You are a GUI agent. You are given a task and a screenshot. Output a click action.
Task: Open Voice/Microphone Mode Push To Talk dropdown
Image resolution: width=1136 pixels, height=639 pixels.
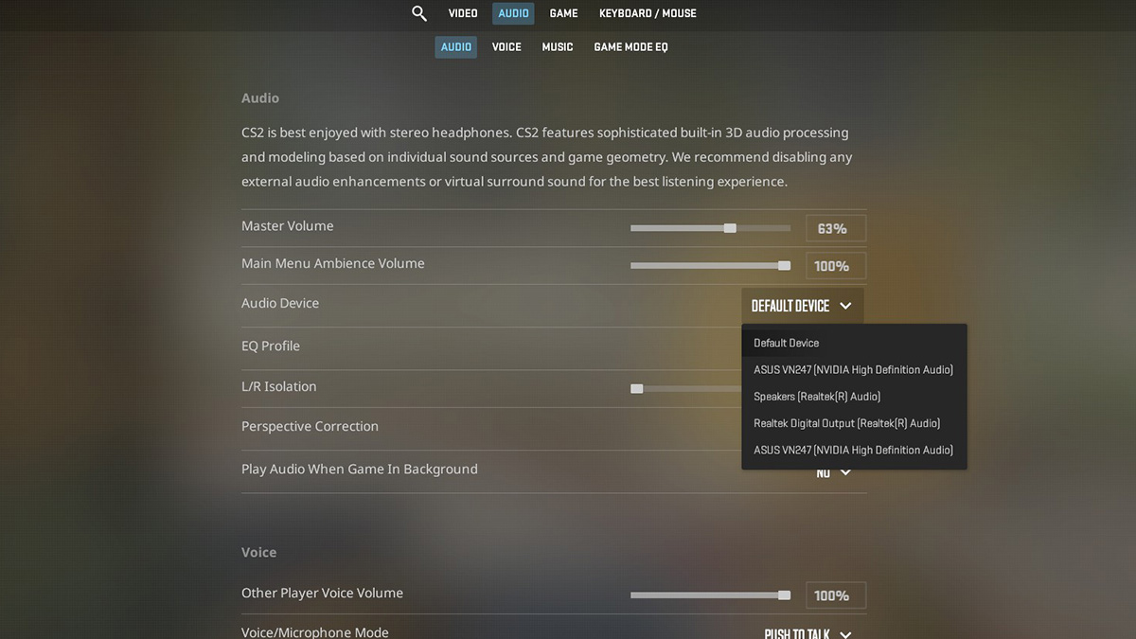(x=808, y=633)
